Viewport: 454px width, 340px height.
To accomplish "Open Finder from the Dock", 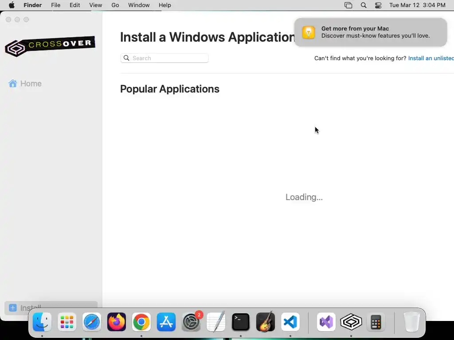I will coord(42,322).
